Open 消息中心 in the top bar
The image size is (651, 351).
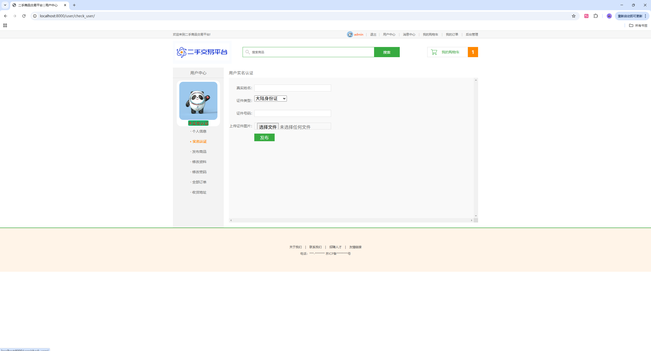pos(409,34)
